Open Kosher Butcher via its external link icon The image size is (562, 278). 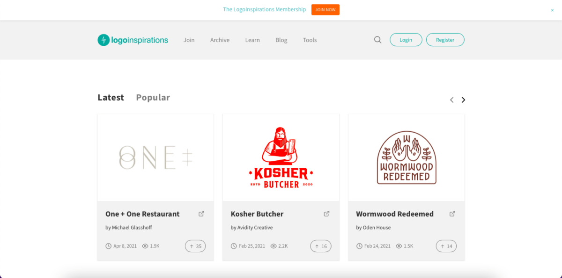(326, 214)
